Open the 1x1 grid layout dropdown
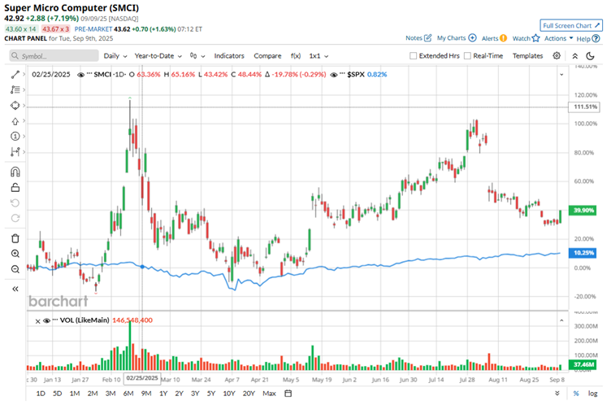This screenshot has height=405, width=611. pos(318,56)
